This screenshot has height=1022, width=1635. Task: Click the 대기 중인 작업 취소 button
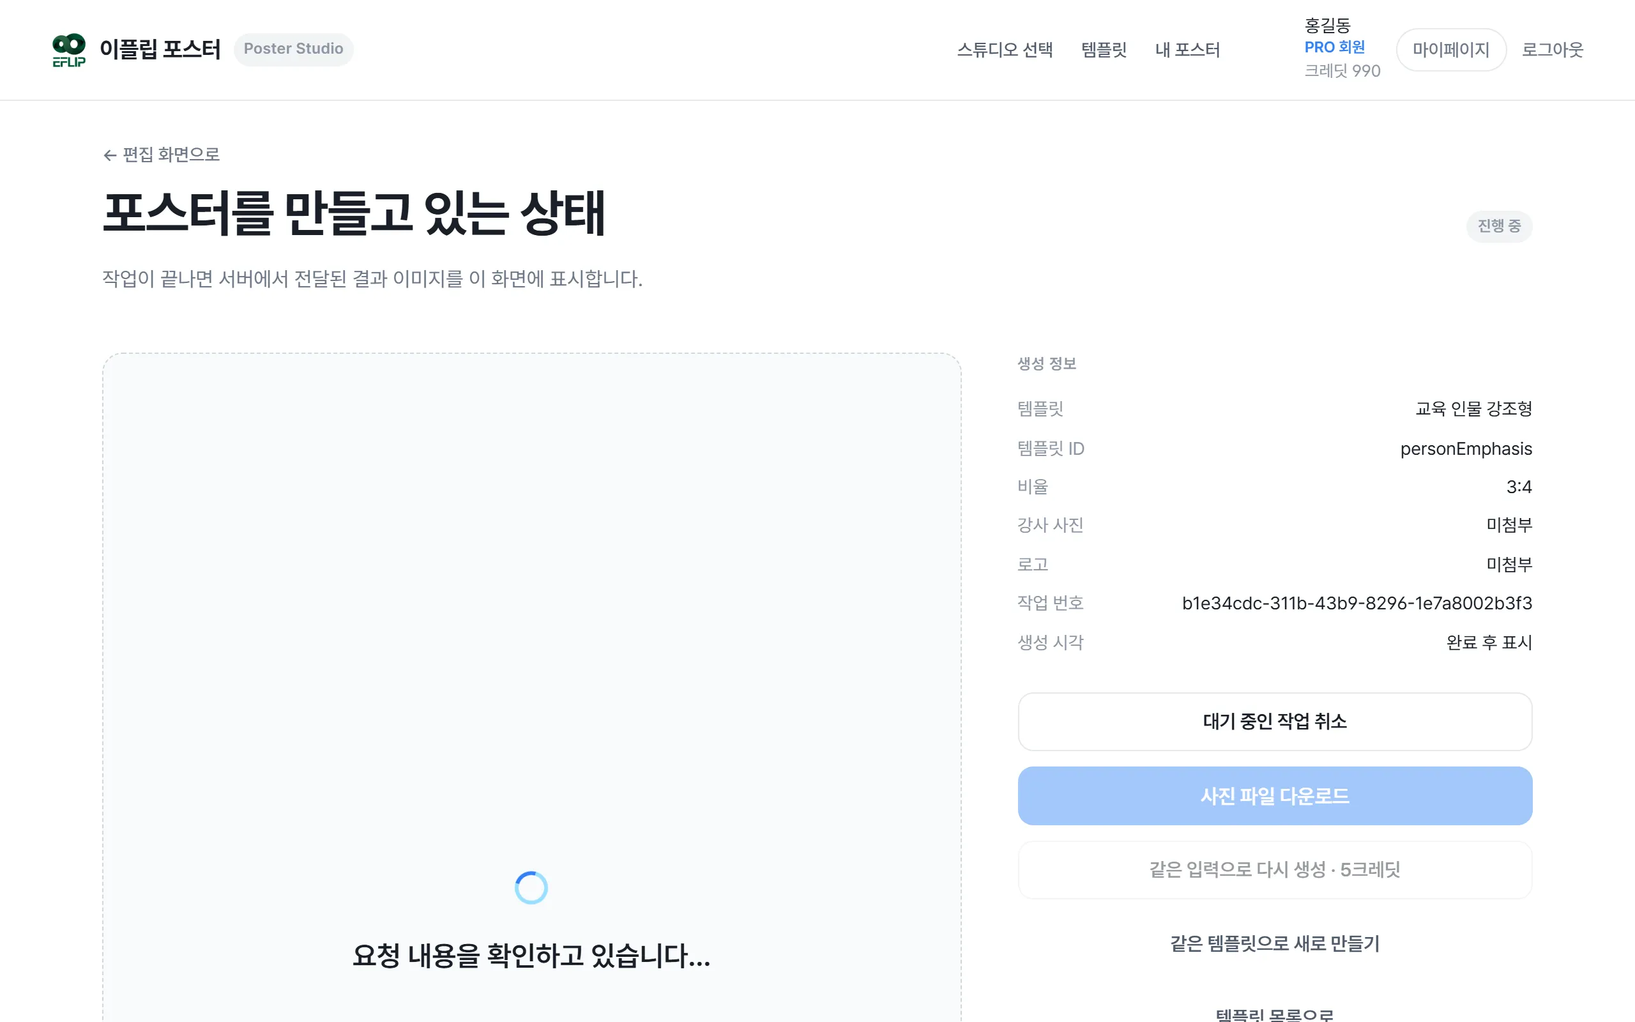click(1275, 721)
